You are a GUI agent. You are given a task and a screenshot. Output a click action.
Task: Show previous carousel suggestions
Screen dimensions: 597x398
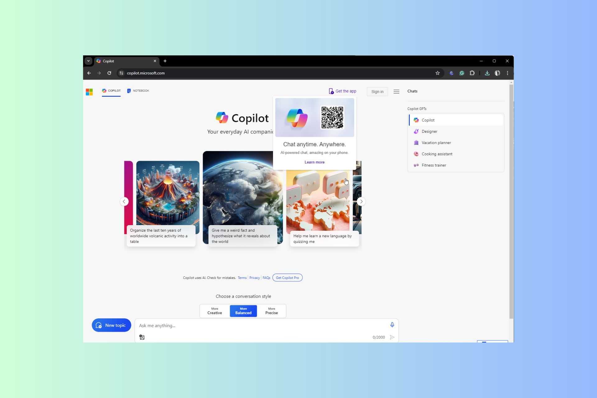click(124, 201)
